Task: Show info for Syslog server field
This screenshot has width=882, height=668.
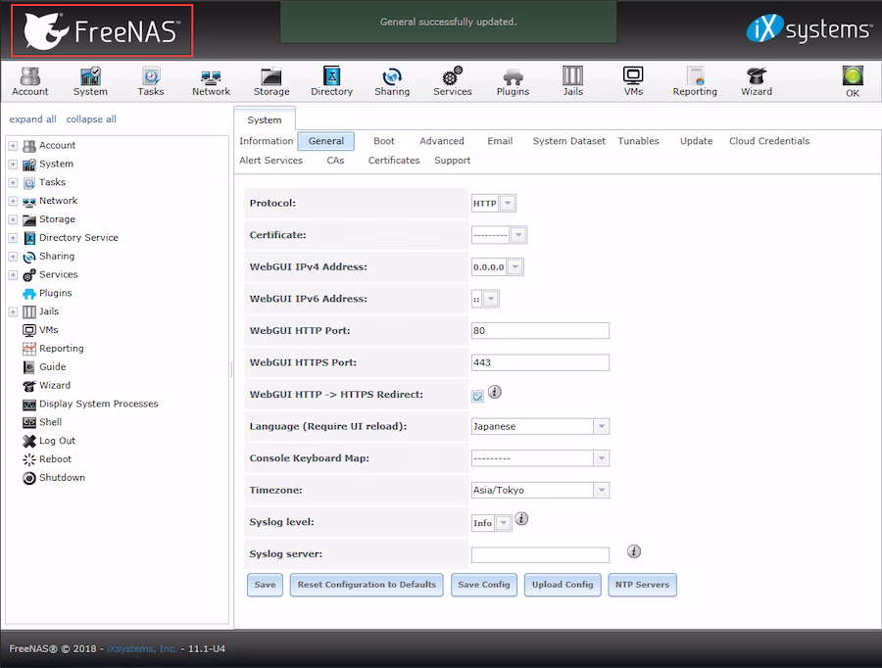Action: [x=634, y=551]
